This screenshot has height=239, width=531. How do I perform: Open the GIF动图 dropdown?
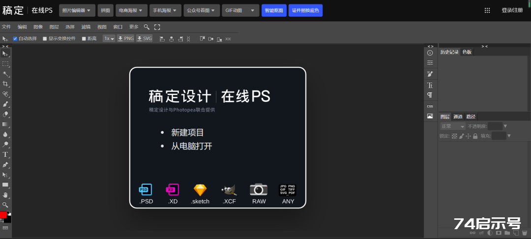point(240,10)
